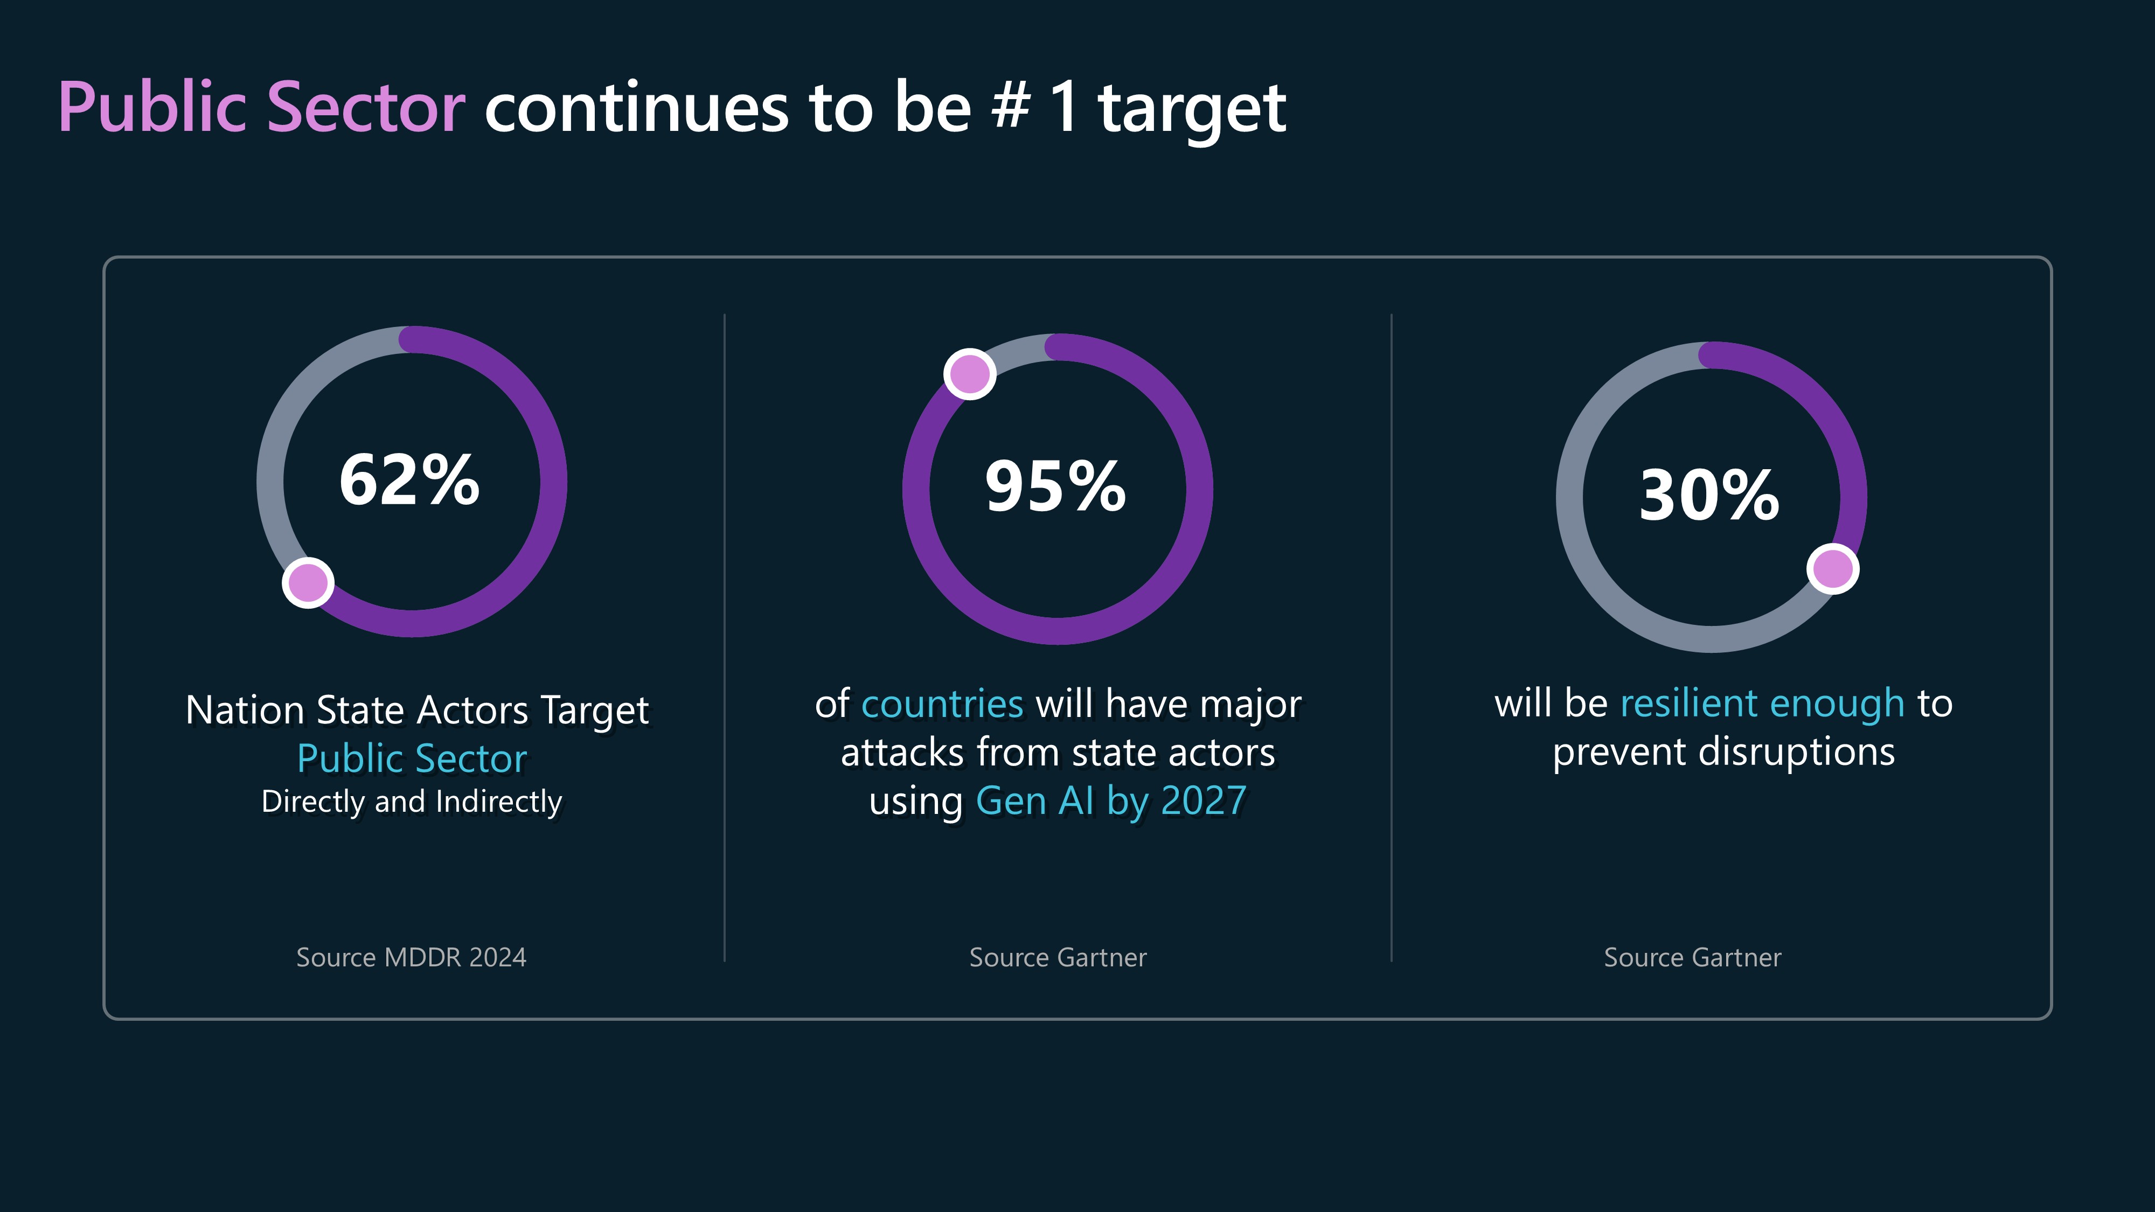Click the pink knob on the 30% ring
Image resolution: width=2155 pixels, height=1212 pixels.
tap(1833, 569)
